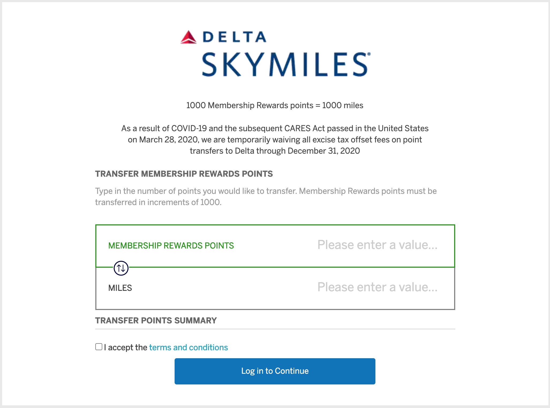Click the DELTA wordmark in the header

pos(235,37)
